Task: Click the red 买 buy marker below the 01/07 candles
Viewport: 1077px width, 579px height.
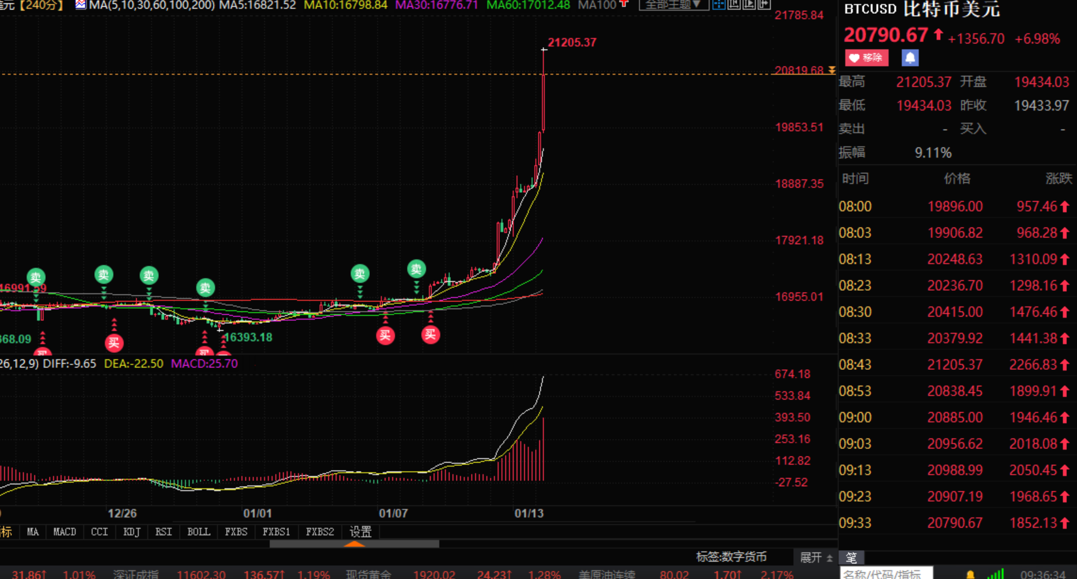Action: coord(386,335)
